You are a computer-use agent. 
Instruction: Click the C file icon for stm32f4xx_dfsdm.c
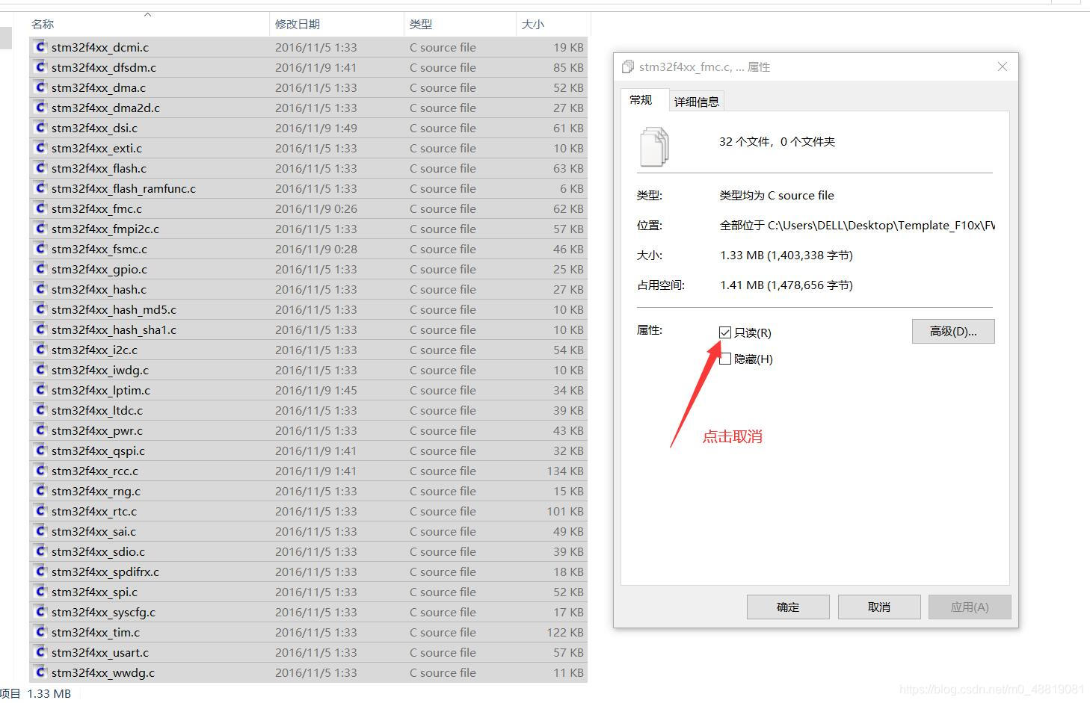[40, 66]
